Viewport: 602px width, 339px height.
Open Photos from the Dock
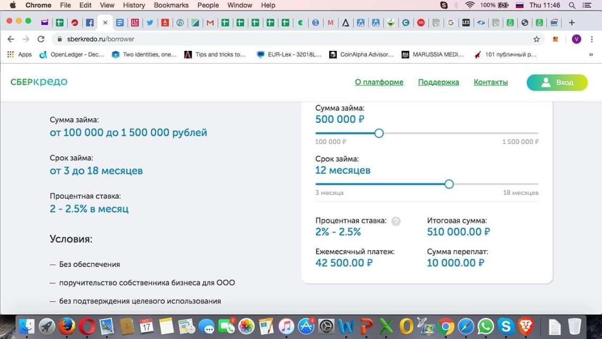(x=247, y=327)
